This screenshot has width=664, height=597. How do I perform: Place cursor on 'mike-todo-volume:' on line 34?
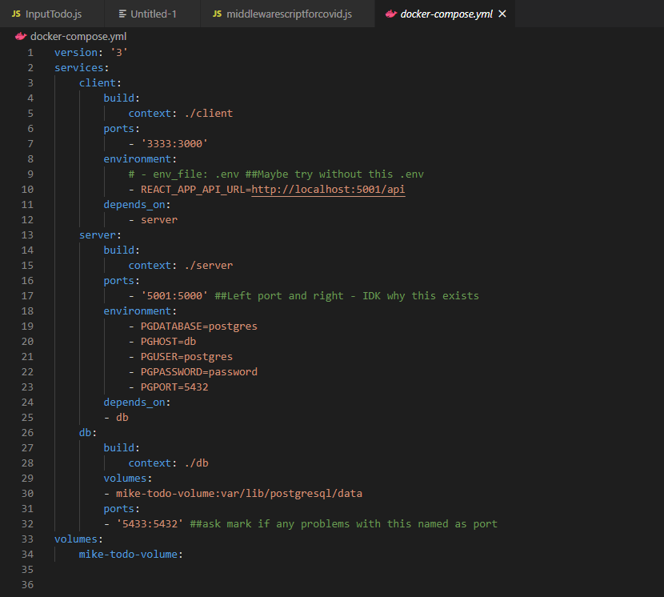[x=130, y=555]
